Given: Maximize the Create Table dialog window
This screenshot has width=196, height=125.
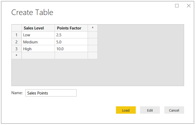Looking at the screenshot, I should point(177,6).
